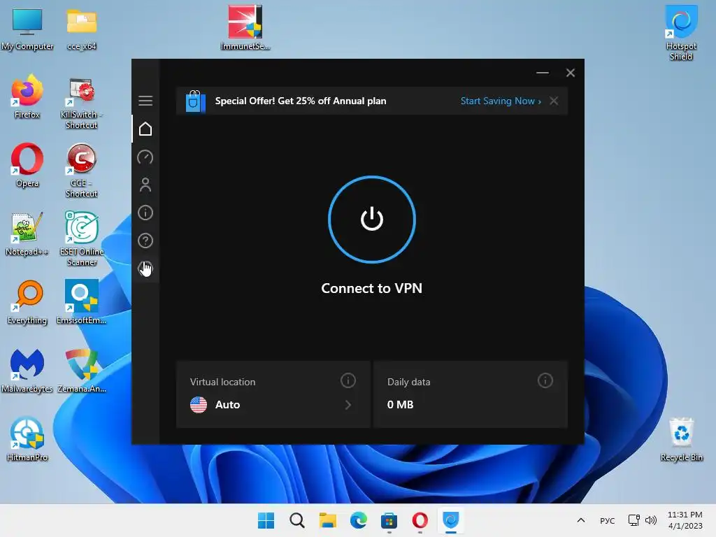Open the Zemana.An... desktop icon

(82, 371)
